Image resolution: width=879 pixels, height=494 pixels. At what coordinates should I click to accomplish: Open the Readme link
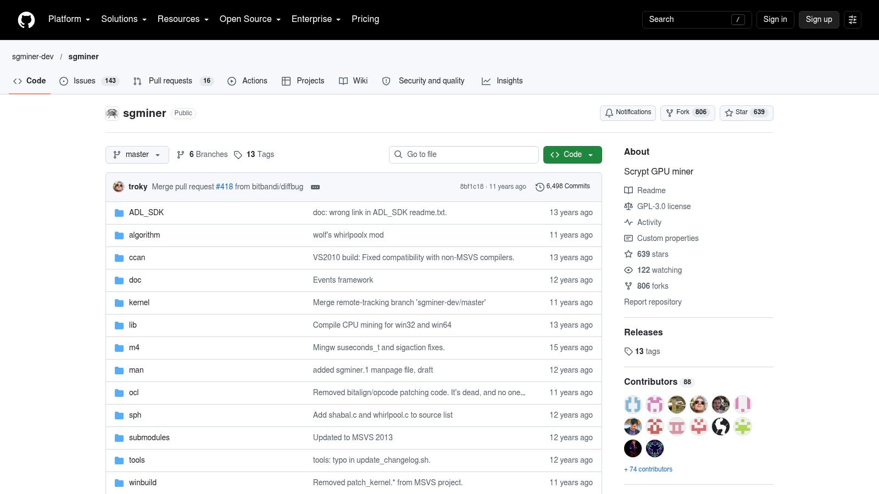(x=645, y=190)
